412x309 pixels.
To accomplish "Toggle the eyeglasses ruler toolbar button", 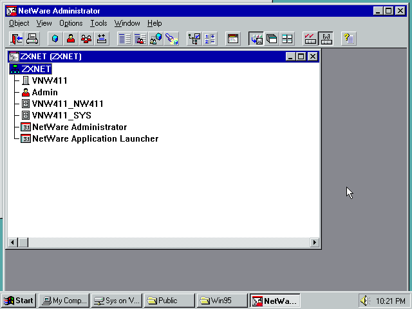I will coord(326,39).
